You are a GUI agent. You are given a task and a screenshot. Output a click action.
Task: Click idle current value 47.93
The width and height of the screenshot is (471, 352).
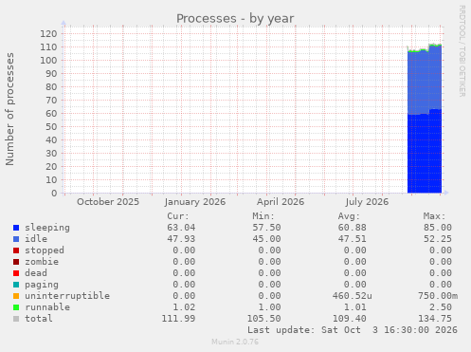pyautogui.click(x=181, y=239)
